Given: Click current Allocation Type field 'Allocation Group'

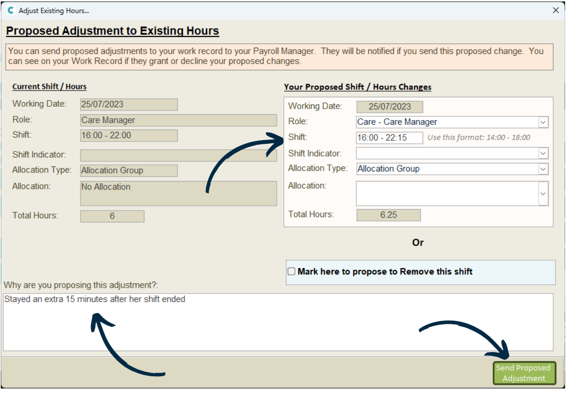Looking at the screenshot, I should [129, 171].
